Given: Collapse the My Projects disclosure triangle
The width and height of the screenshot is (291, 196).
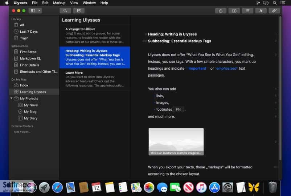Looking at the screenshot, I should (11, 98).
